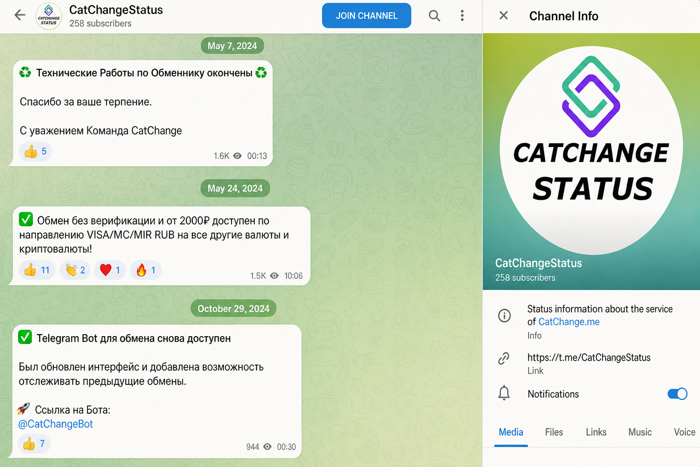The image size is (700, 467).
Task: Click the green checkmark emoji before 'Обмен без верификации'
Action: click(x=26, y=219)
